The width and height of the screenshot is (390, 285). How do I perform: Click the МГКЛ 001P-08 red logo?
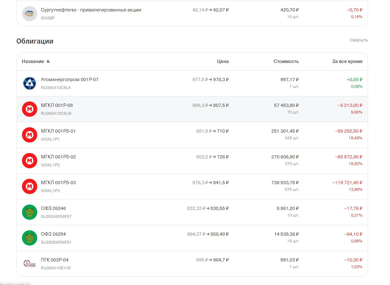[30, 109]
